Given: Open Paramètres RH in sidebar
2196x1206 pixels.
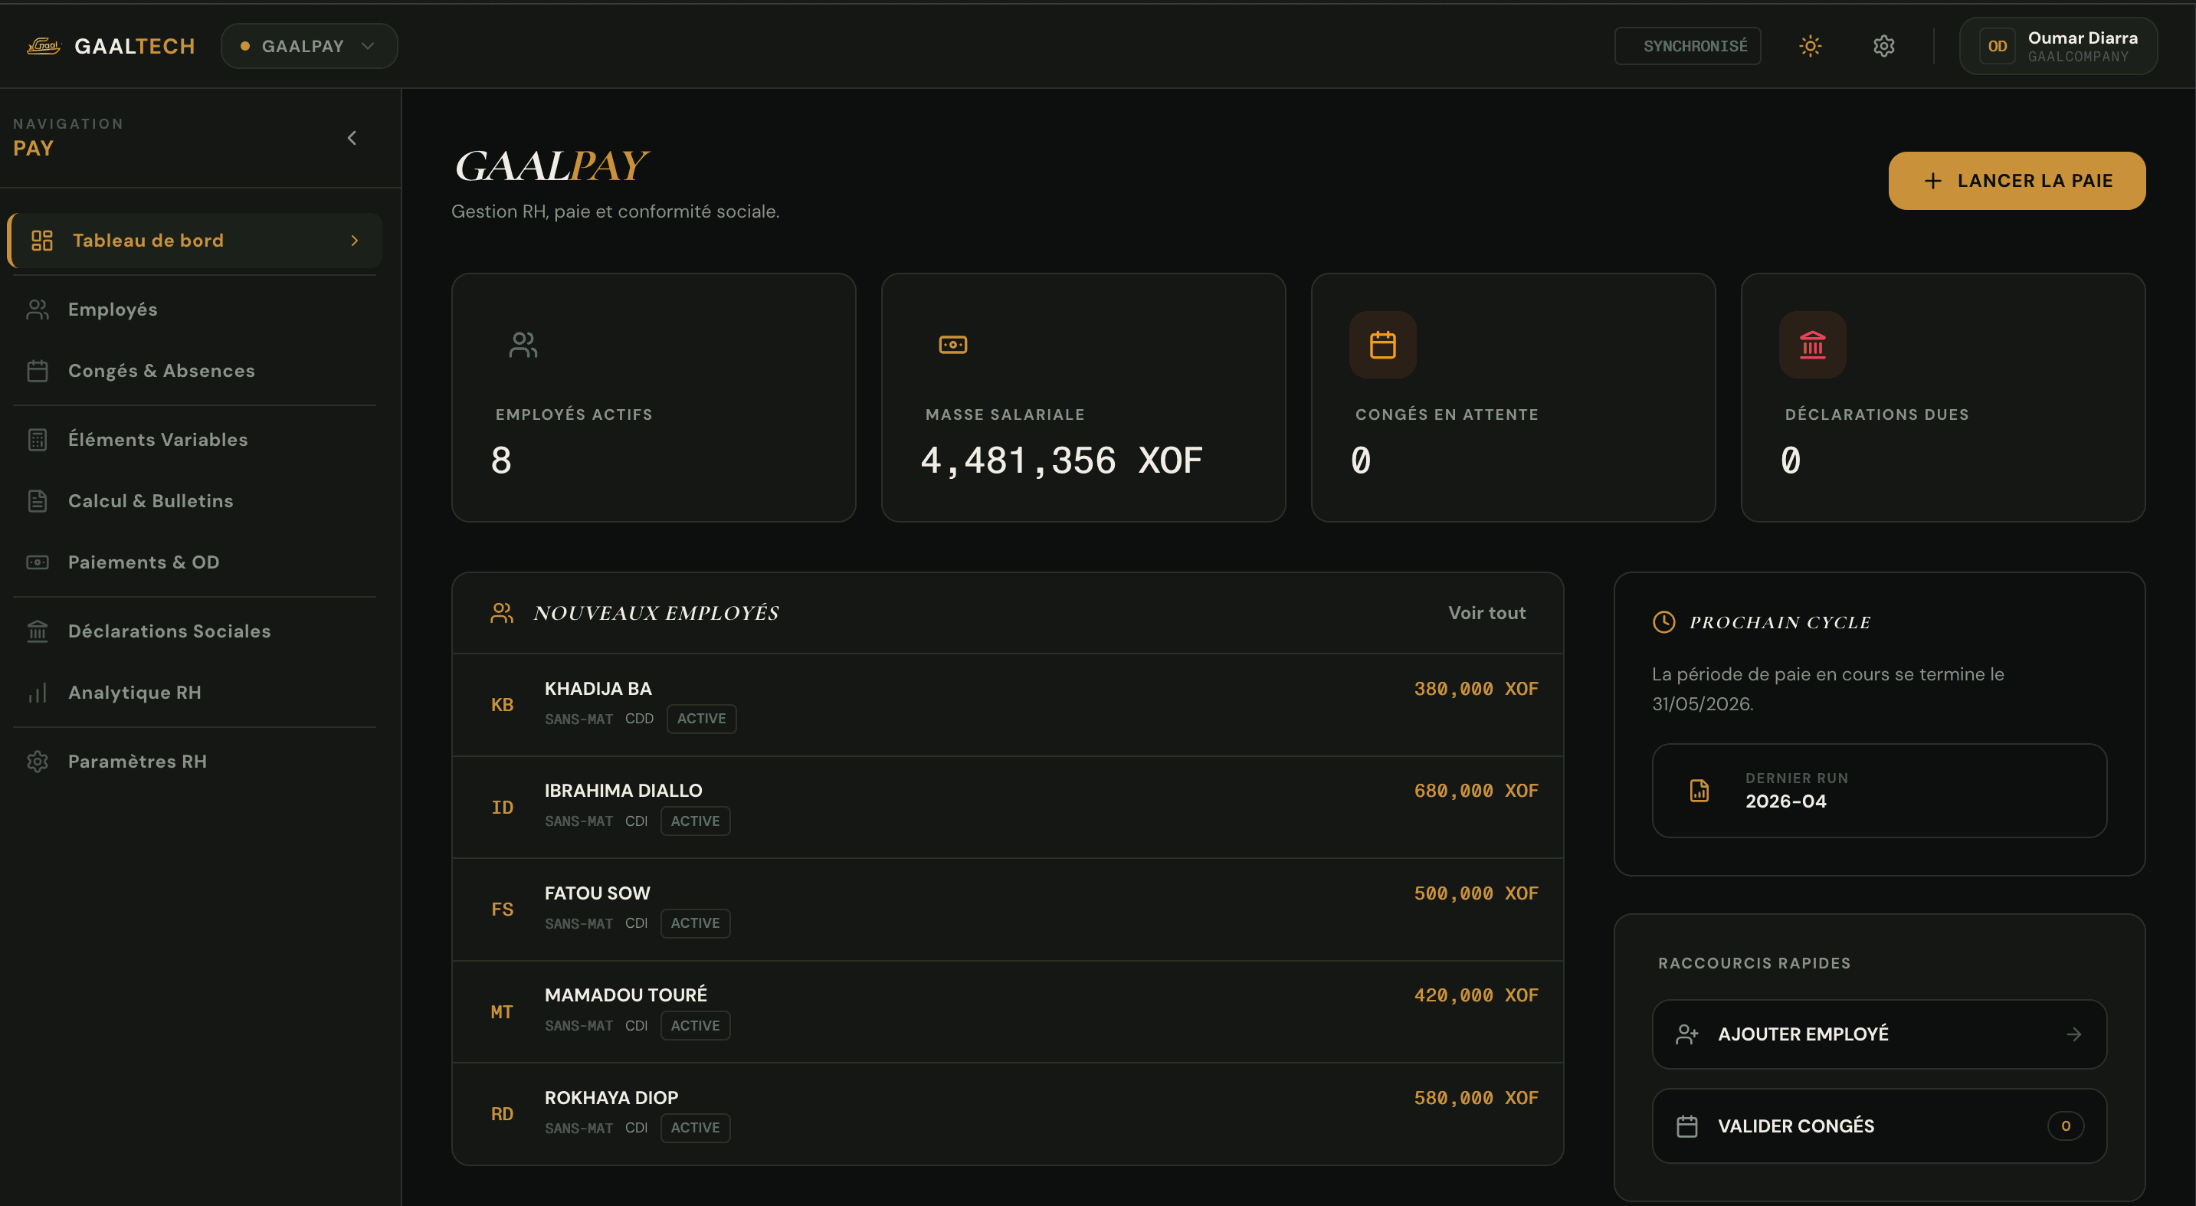Looking at the screenshot, I should [195, 762].
